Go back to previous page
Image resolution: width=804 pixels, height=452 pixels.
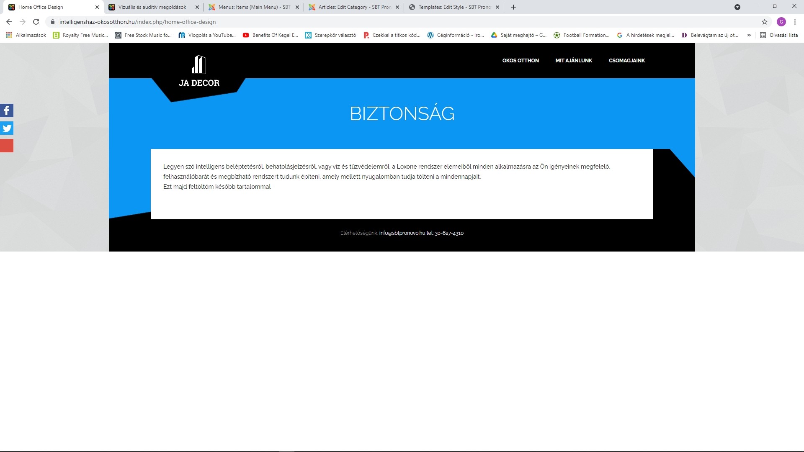pyautogui.click(x=9, y=22)
